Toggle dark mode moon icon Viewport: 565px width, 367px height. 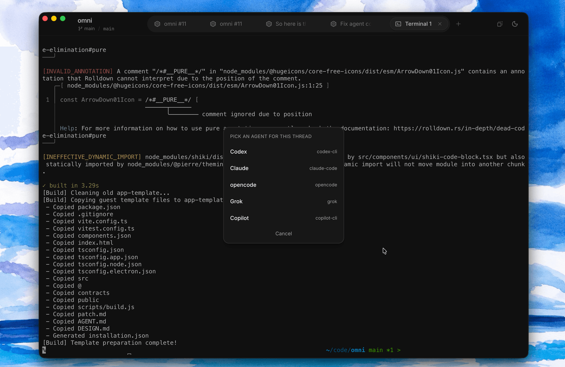[515, 24]
